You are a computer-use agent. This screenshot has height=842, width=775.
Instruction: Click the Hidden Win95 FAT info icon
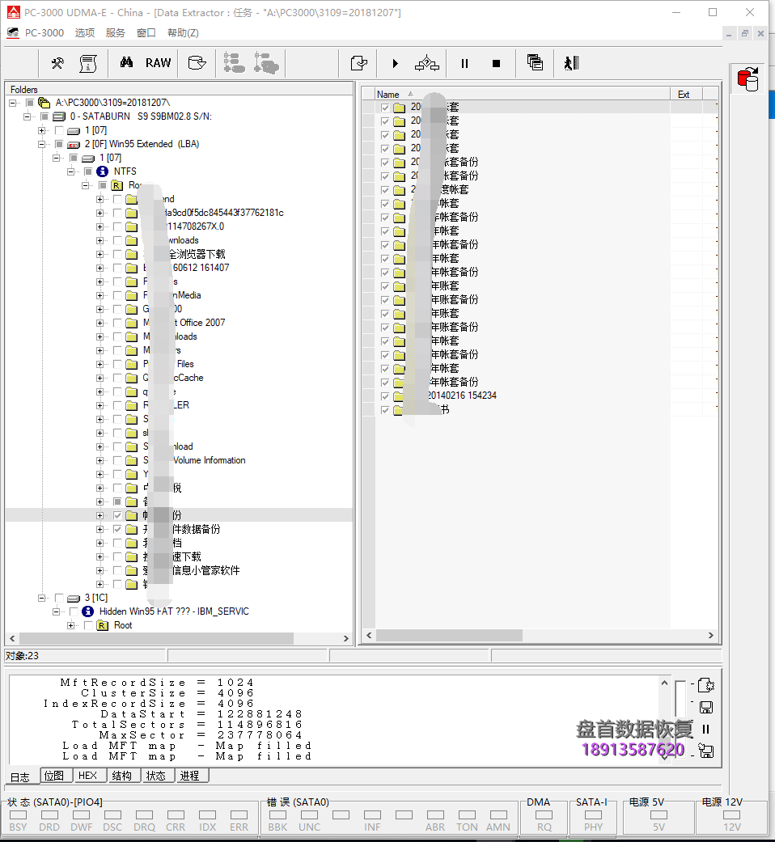88,611
